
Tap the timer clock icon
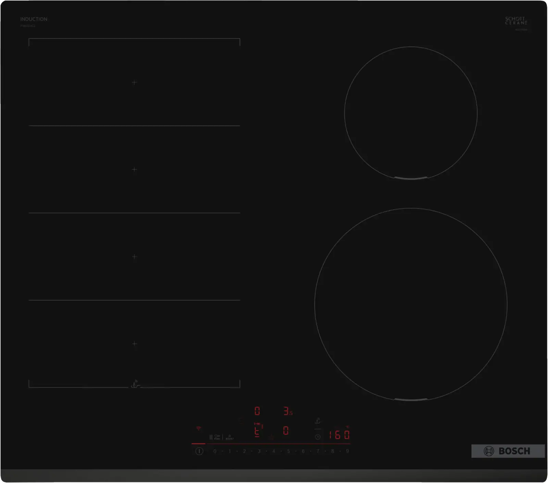[318, 437]
